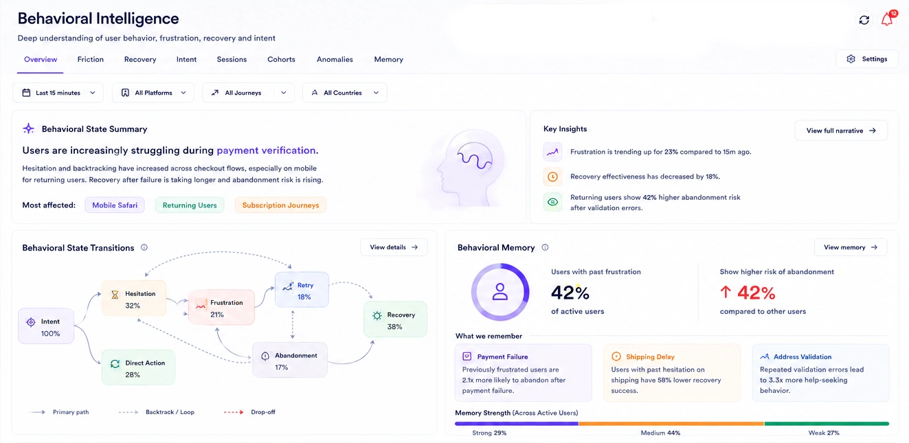Click the sun icon in Recovery node
Screen dimensions: 909x443
[x=377, y=315]
